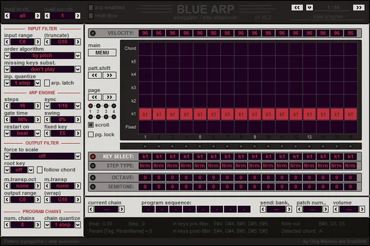Increase swing 0% value
This screenshot has width=370, height=246.
tap(77, 120)
